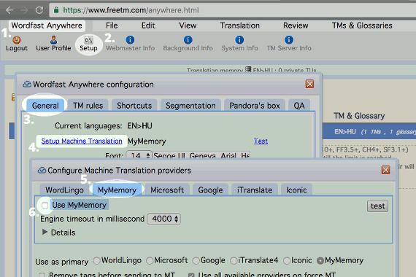Select Microsoft as primary provider
This screenshot has width=416, height=277.
click(x=150, y=261)
